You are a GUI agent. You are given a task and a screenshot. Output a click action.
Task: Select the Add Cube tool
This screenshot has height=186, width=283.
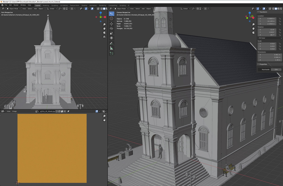point(112,54)
